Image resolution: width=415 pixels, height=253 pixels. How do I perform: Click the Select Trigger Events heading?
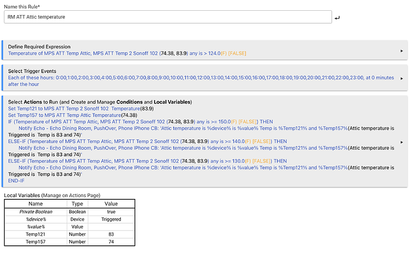[37, 71]
